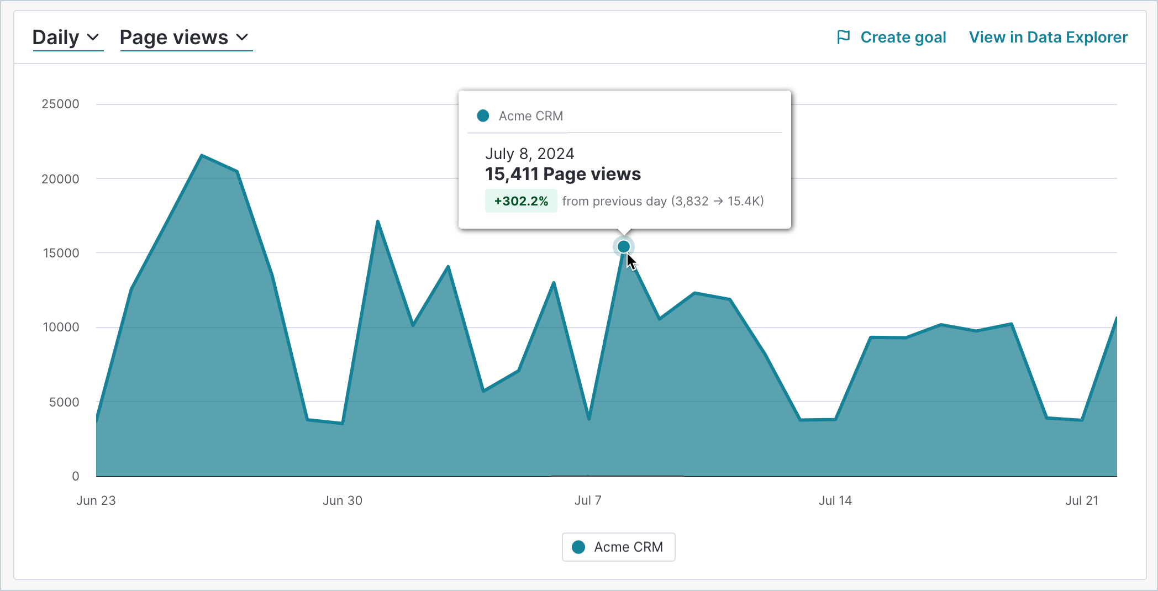Click the Jul 21 axis label

[1082, 500]
